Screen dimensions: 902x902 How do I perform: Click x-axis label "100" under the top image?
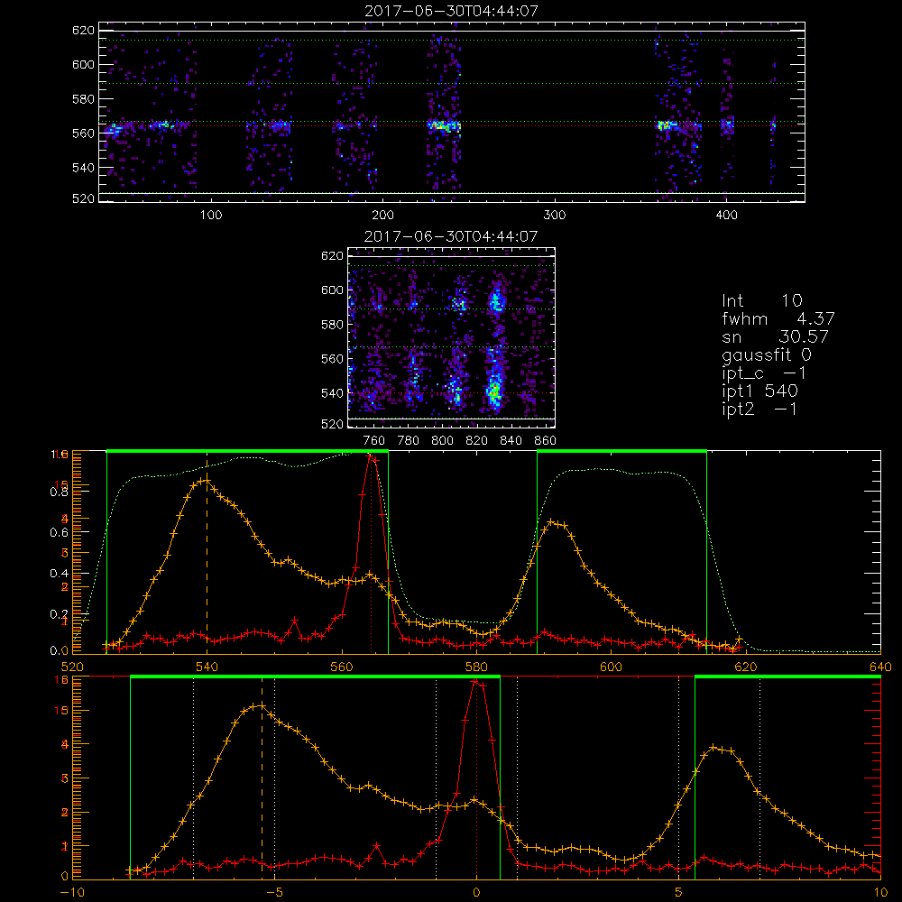coord(211,216)
